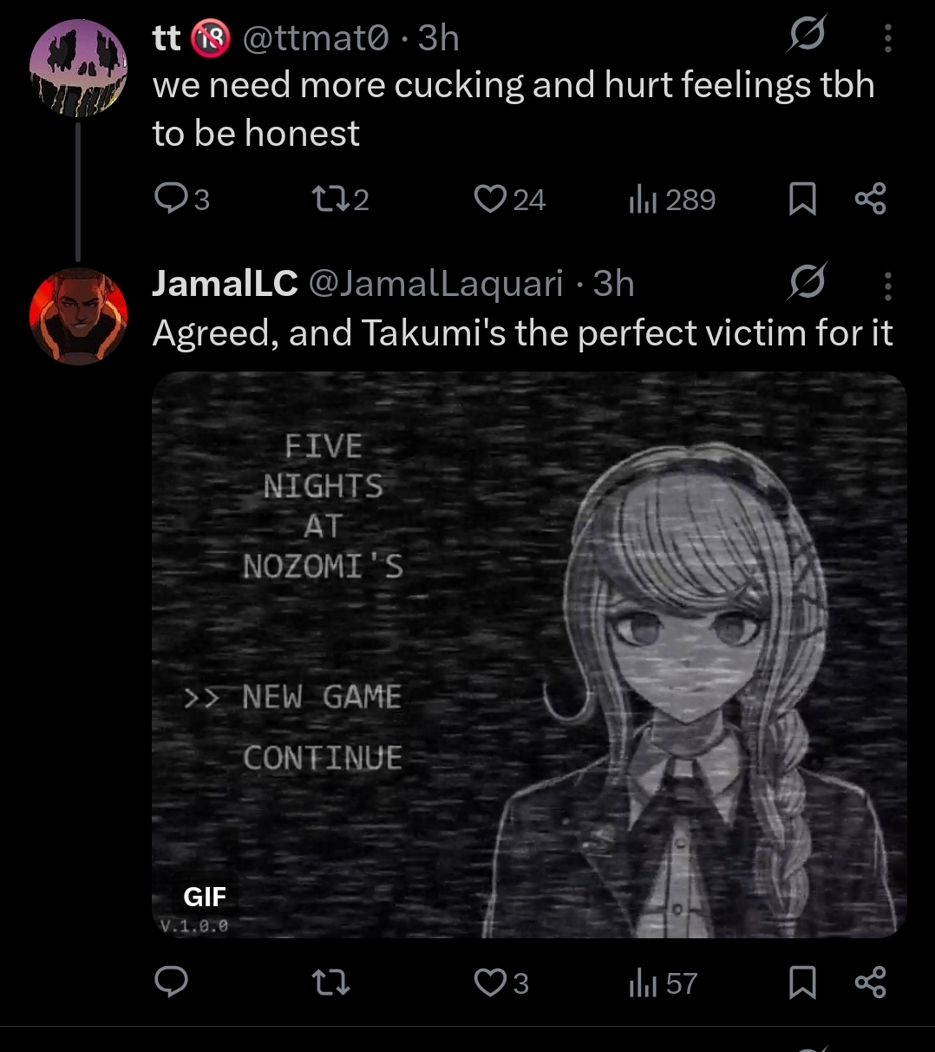The width and height of the screenshot is (935, 1052).
Task: Repost JamalLC's reply
Action: pyautogui.click(x=330, y=983)
